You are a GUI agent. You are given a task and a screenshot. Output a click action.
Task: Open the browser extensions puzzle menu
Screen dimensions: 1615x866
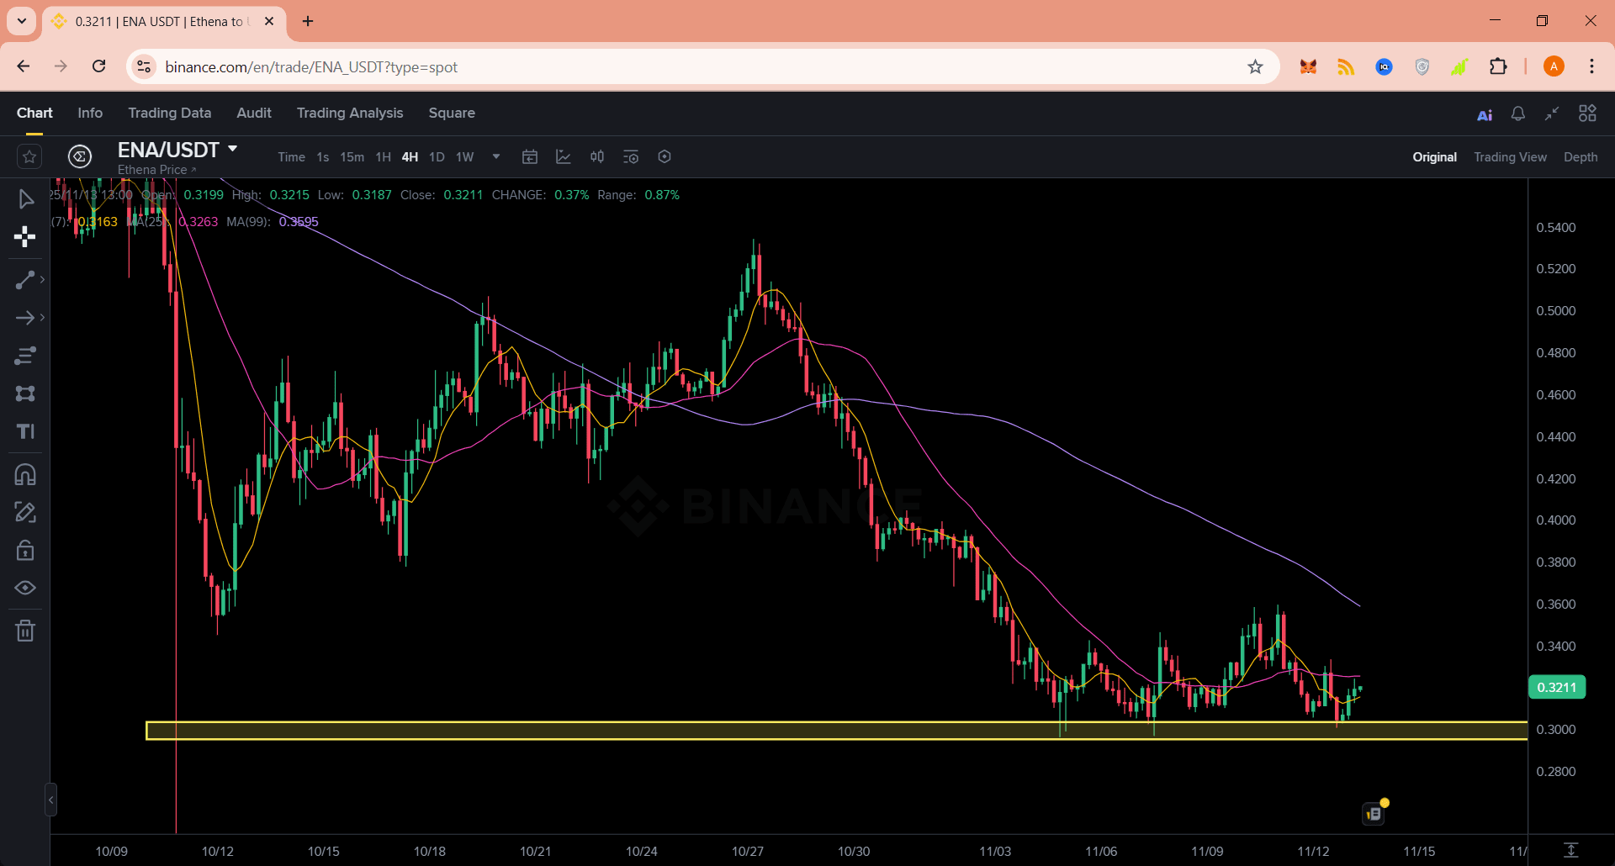click(x=1498, y=66)
